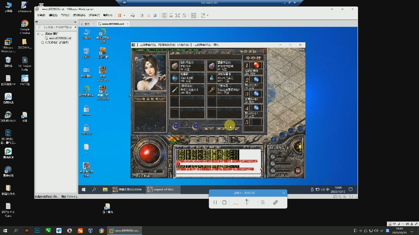Open the second VMware menu (Edit)
The height and width of the screenshot is (235, 419).
click(53, 15)
